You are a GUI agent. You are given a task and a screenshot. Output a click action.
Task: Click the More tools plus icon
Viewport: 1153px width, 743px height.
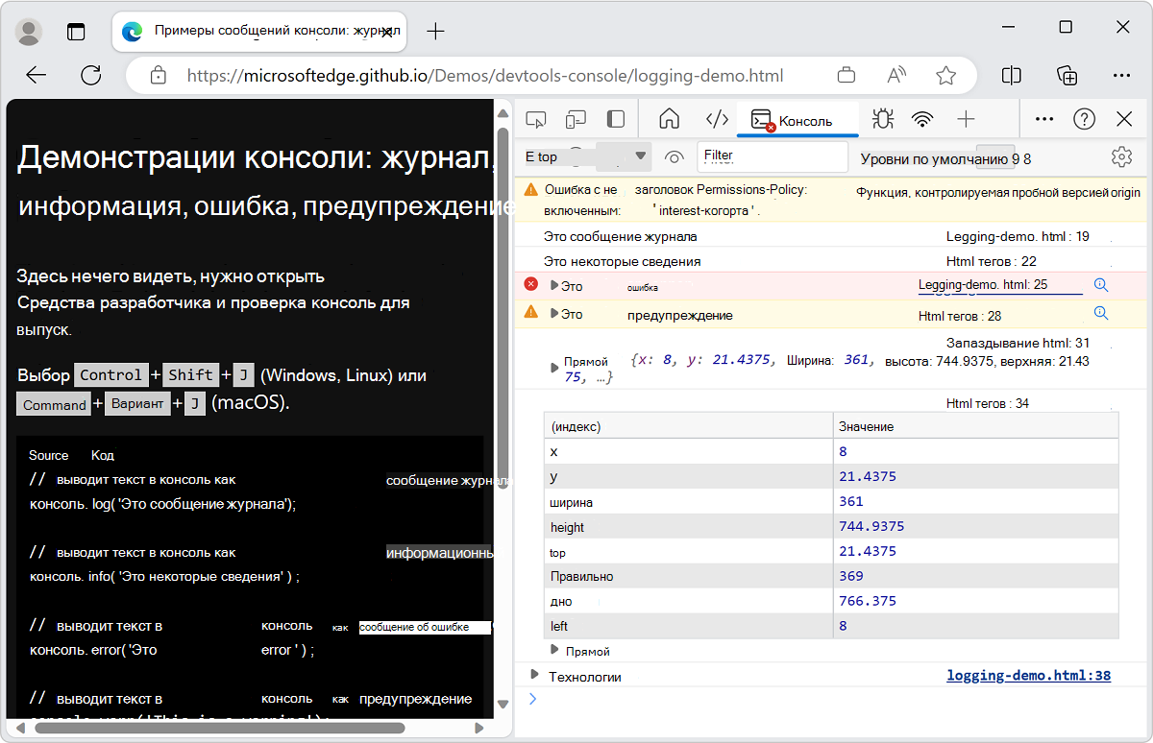[x=966, y=119]
